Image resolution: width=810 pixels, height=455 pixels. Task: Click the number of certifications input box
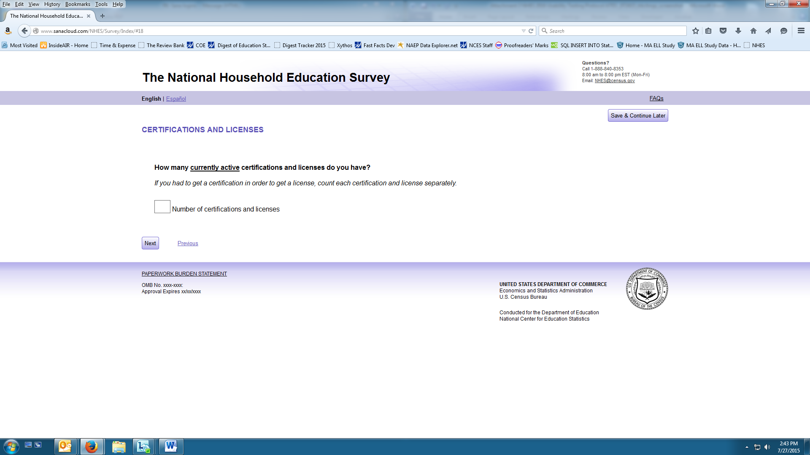162,206
